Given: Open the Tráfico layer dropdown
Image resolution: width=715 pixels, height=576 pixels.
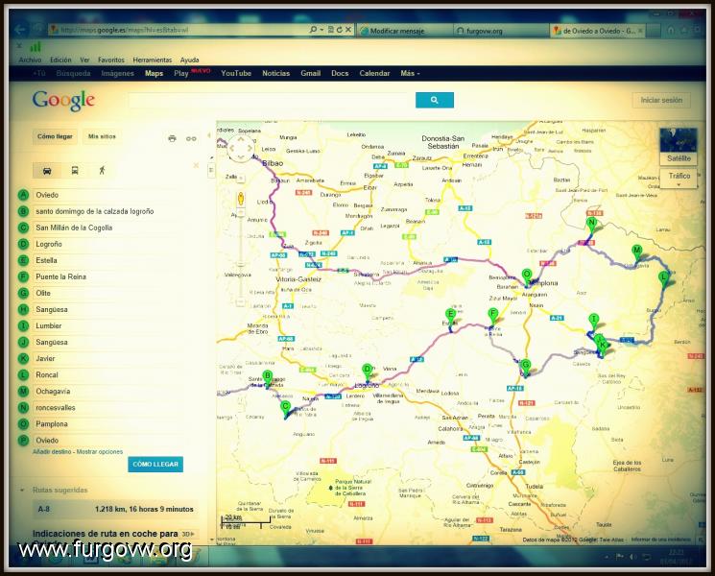Looking at the screenshot, I should tap(679, 178).
